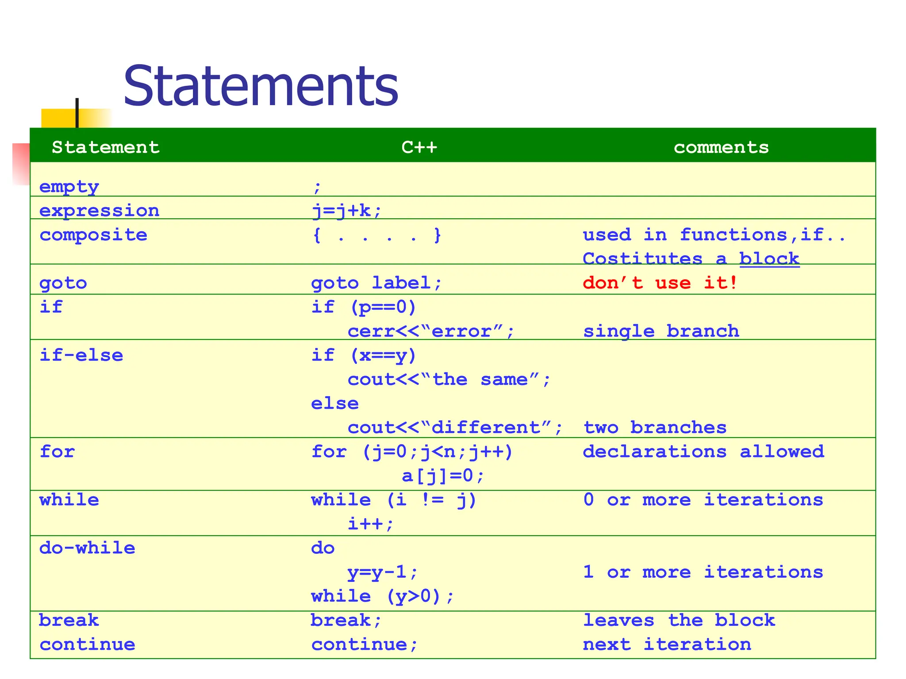
Task: Click the ";" empty statement code
Action: click(x=317, y=188)
